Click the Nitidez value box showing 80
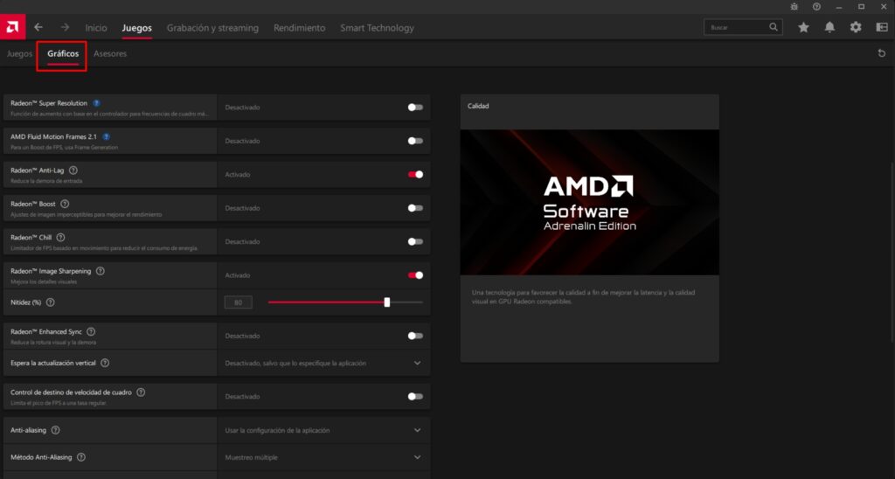Image resolution: width=895 pixels, height=479 pixels. pos(238,302)
